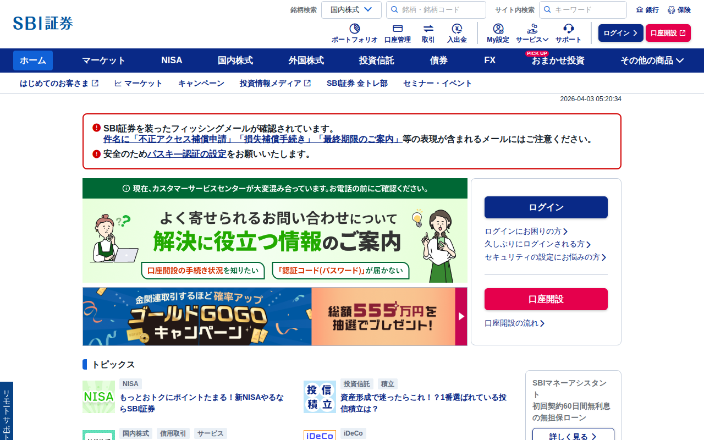Open the 新NISA points topic headline
This screenshot has width=704, height=440.
202,403
